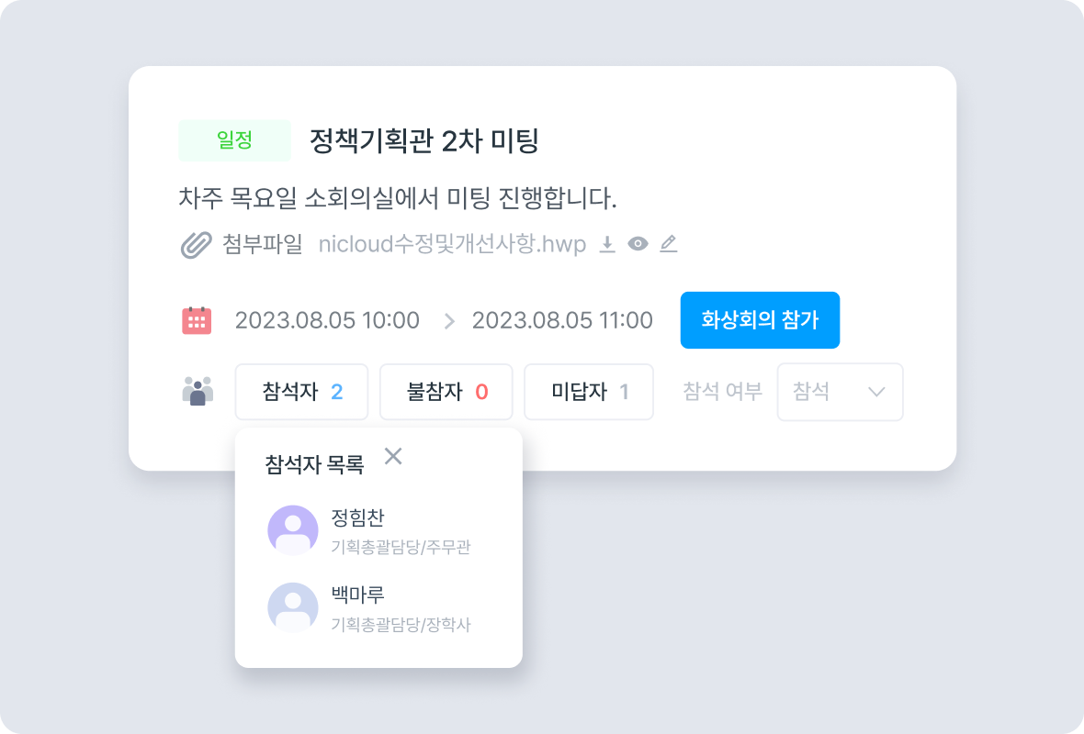1084x734 pixels.
Task: Select the end time 2023.08.05 11:00
Action: click(562, 320)
